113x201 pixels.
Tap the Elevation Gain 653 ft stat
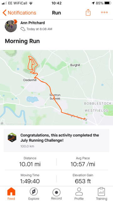click(83, 179)
